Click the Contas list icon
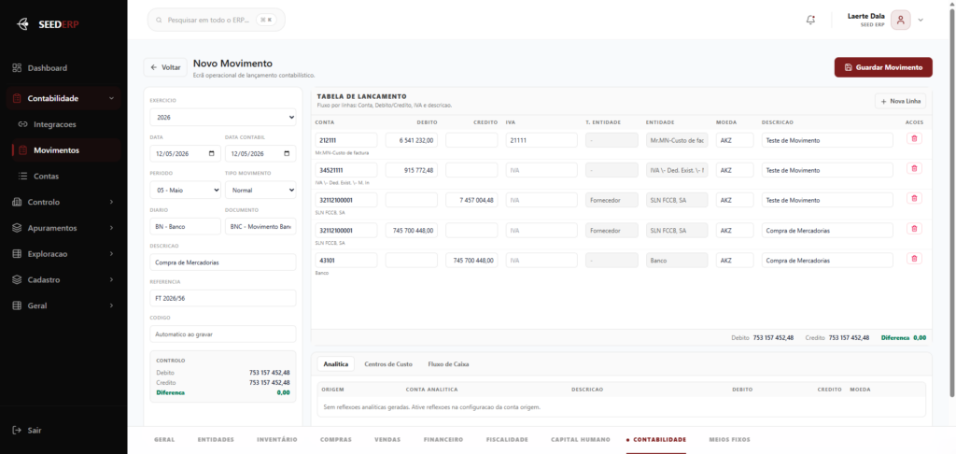Image resolution: width=956 pixels, height=454 pixels. tap(23, 176)
